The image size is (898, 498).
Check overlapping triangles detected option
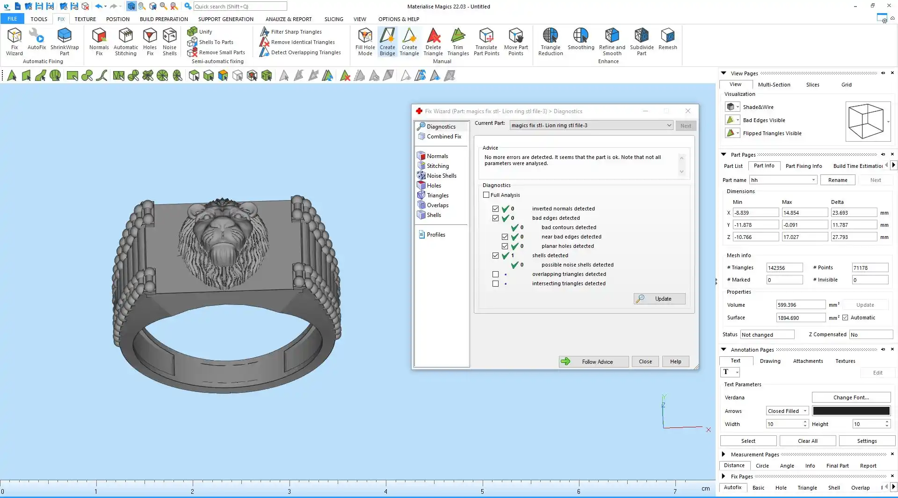pos(496,274)
